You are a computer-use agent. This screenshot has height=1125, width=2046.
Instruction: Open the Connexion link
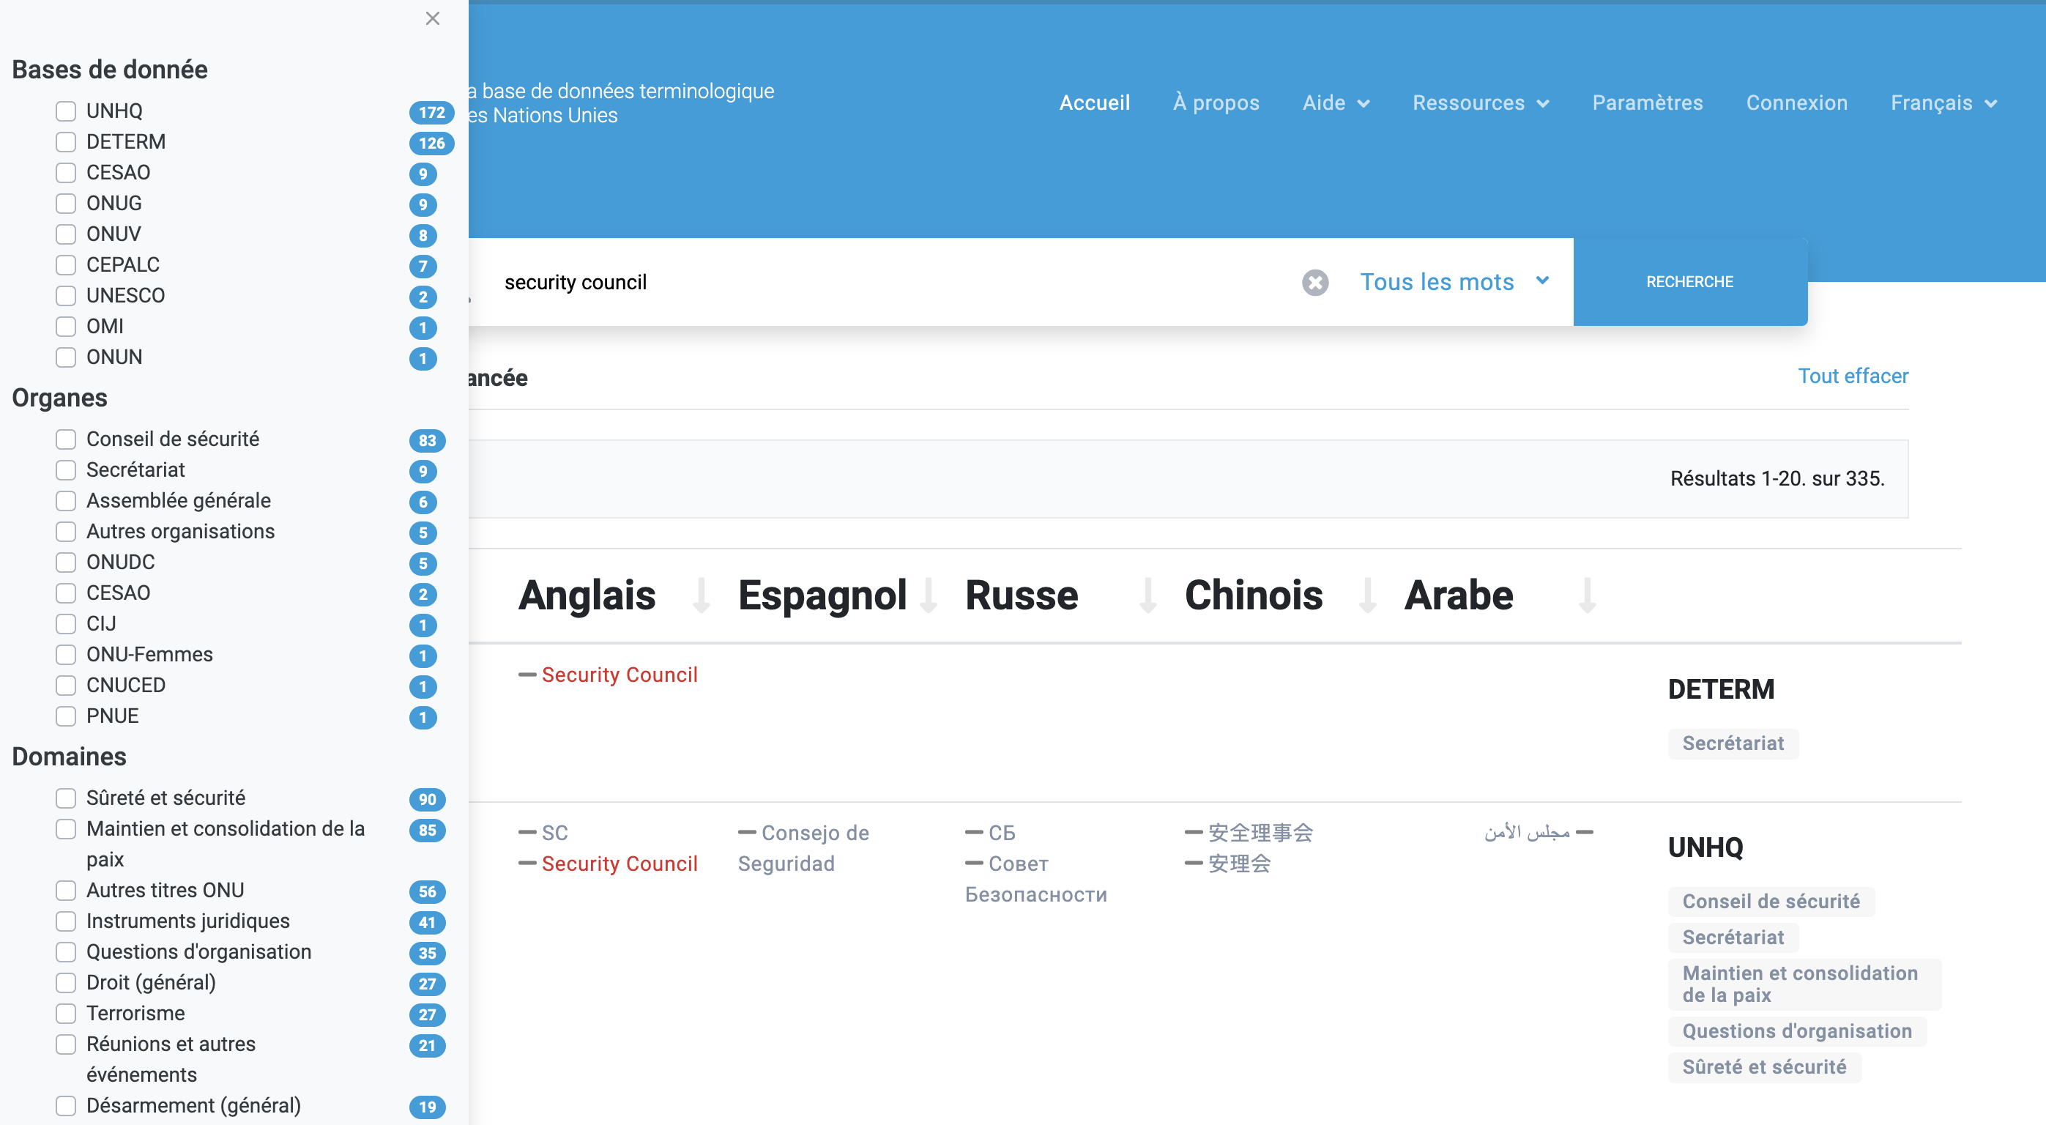[x=1796, y=103]
